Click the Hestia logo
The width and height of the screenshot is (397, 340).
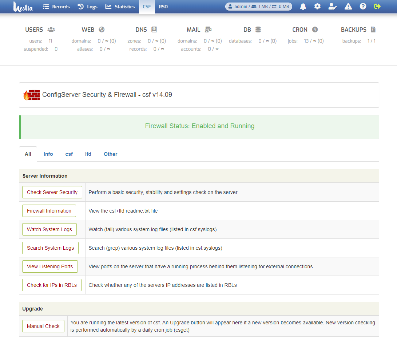point(23,7)
